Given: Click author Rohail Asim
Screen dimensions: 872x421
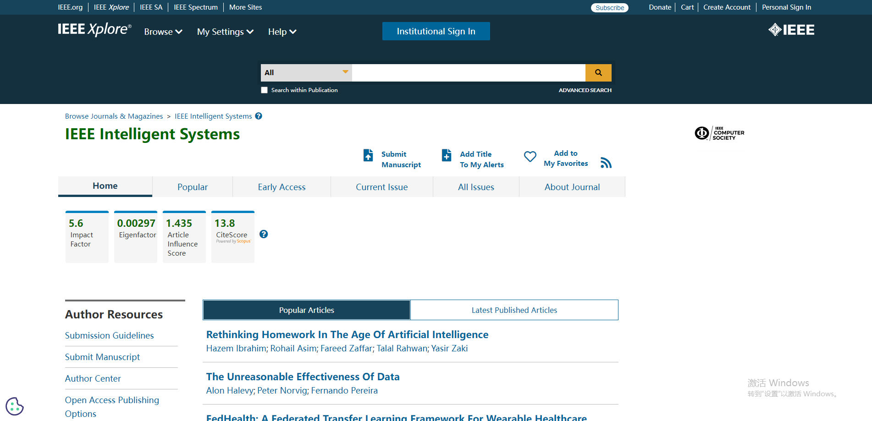Looking at the screenshot, I should pyautogui.click(x=293, y=349).
